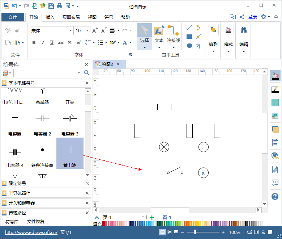Pick a dark blue swatch in fill bar
The image size is (282, 239).
click(x=131, y=223)
